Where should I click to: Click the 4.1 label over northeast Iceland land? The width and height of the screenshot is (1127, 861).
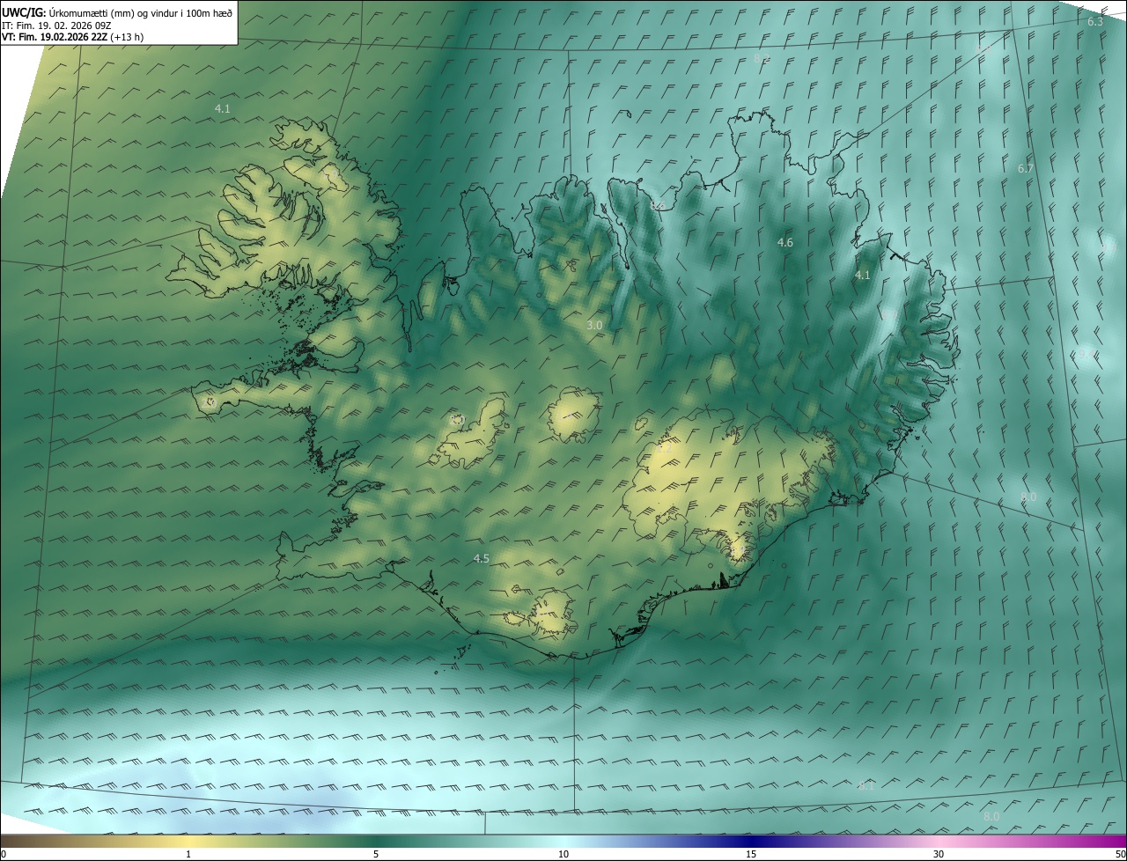(x=863, y=275)
